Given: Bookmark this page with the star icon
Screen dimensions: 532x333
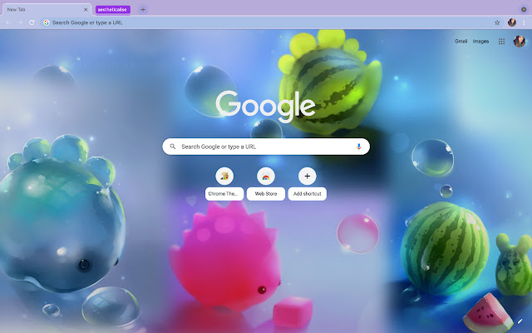Looking at the screenshot, I should pyautogui.click(x=497, y=22).
